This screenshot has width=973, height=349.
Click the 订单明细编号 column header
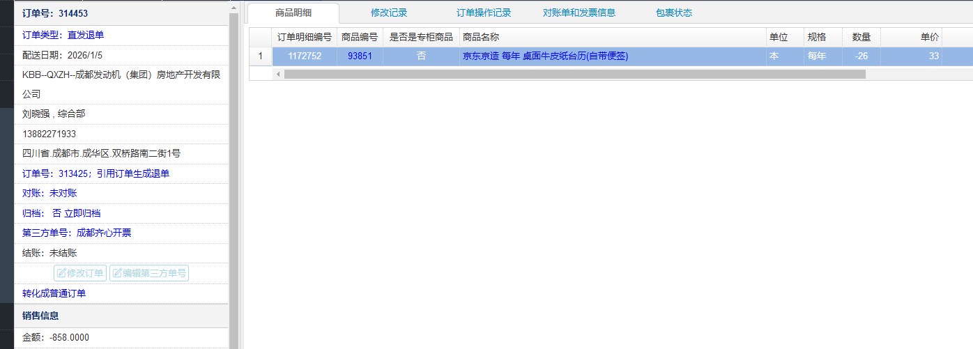pos(304,37)
